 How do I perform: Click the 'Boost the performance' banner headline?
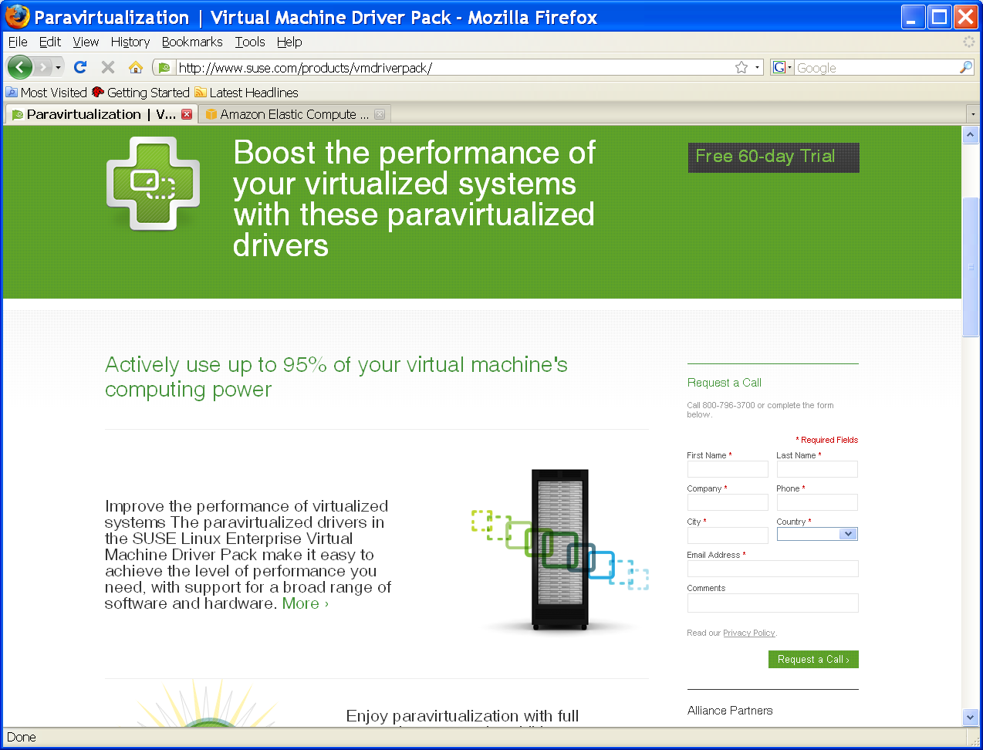click(x=414, y=199)
